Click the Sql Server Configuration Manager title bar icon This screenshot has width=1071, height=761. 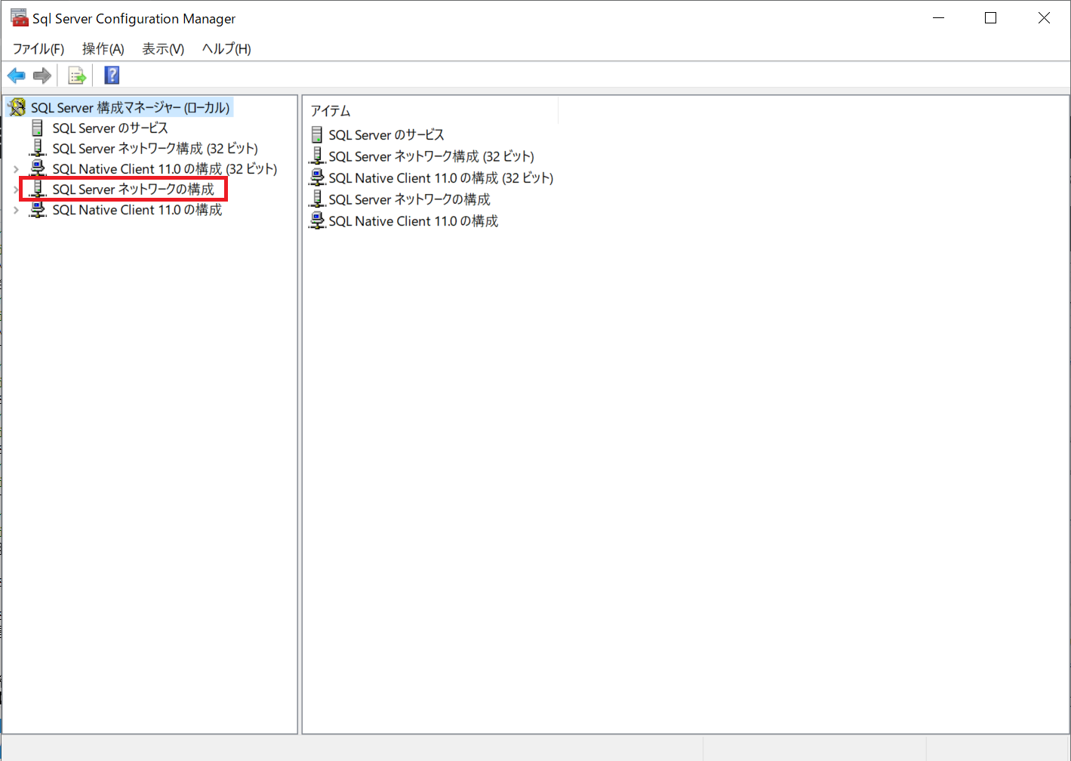[x=19, y=17]
